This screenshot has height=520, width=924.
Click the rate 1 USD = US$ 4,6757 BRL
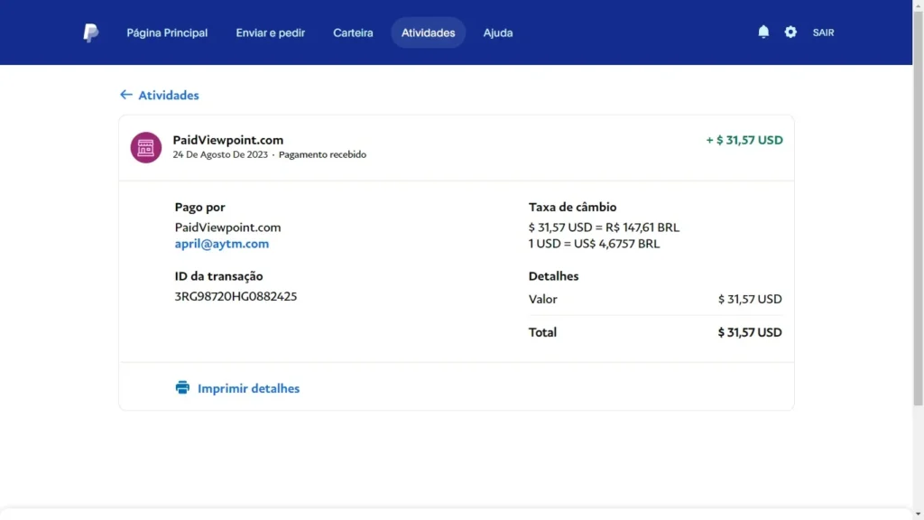coord(594,244)
